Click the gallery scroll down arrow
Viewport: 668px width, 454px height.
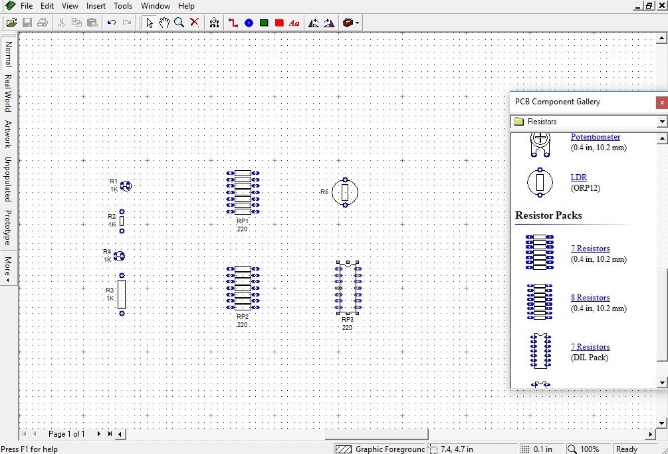(662, 382)
